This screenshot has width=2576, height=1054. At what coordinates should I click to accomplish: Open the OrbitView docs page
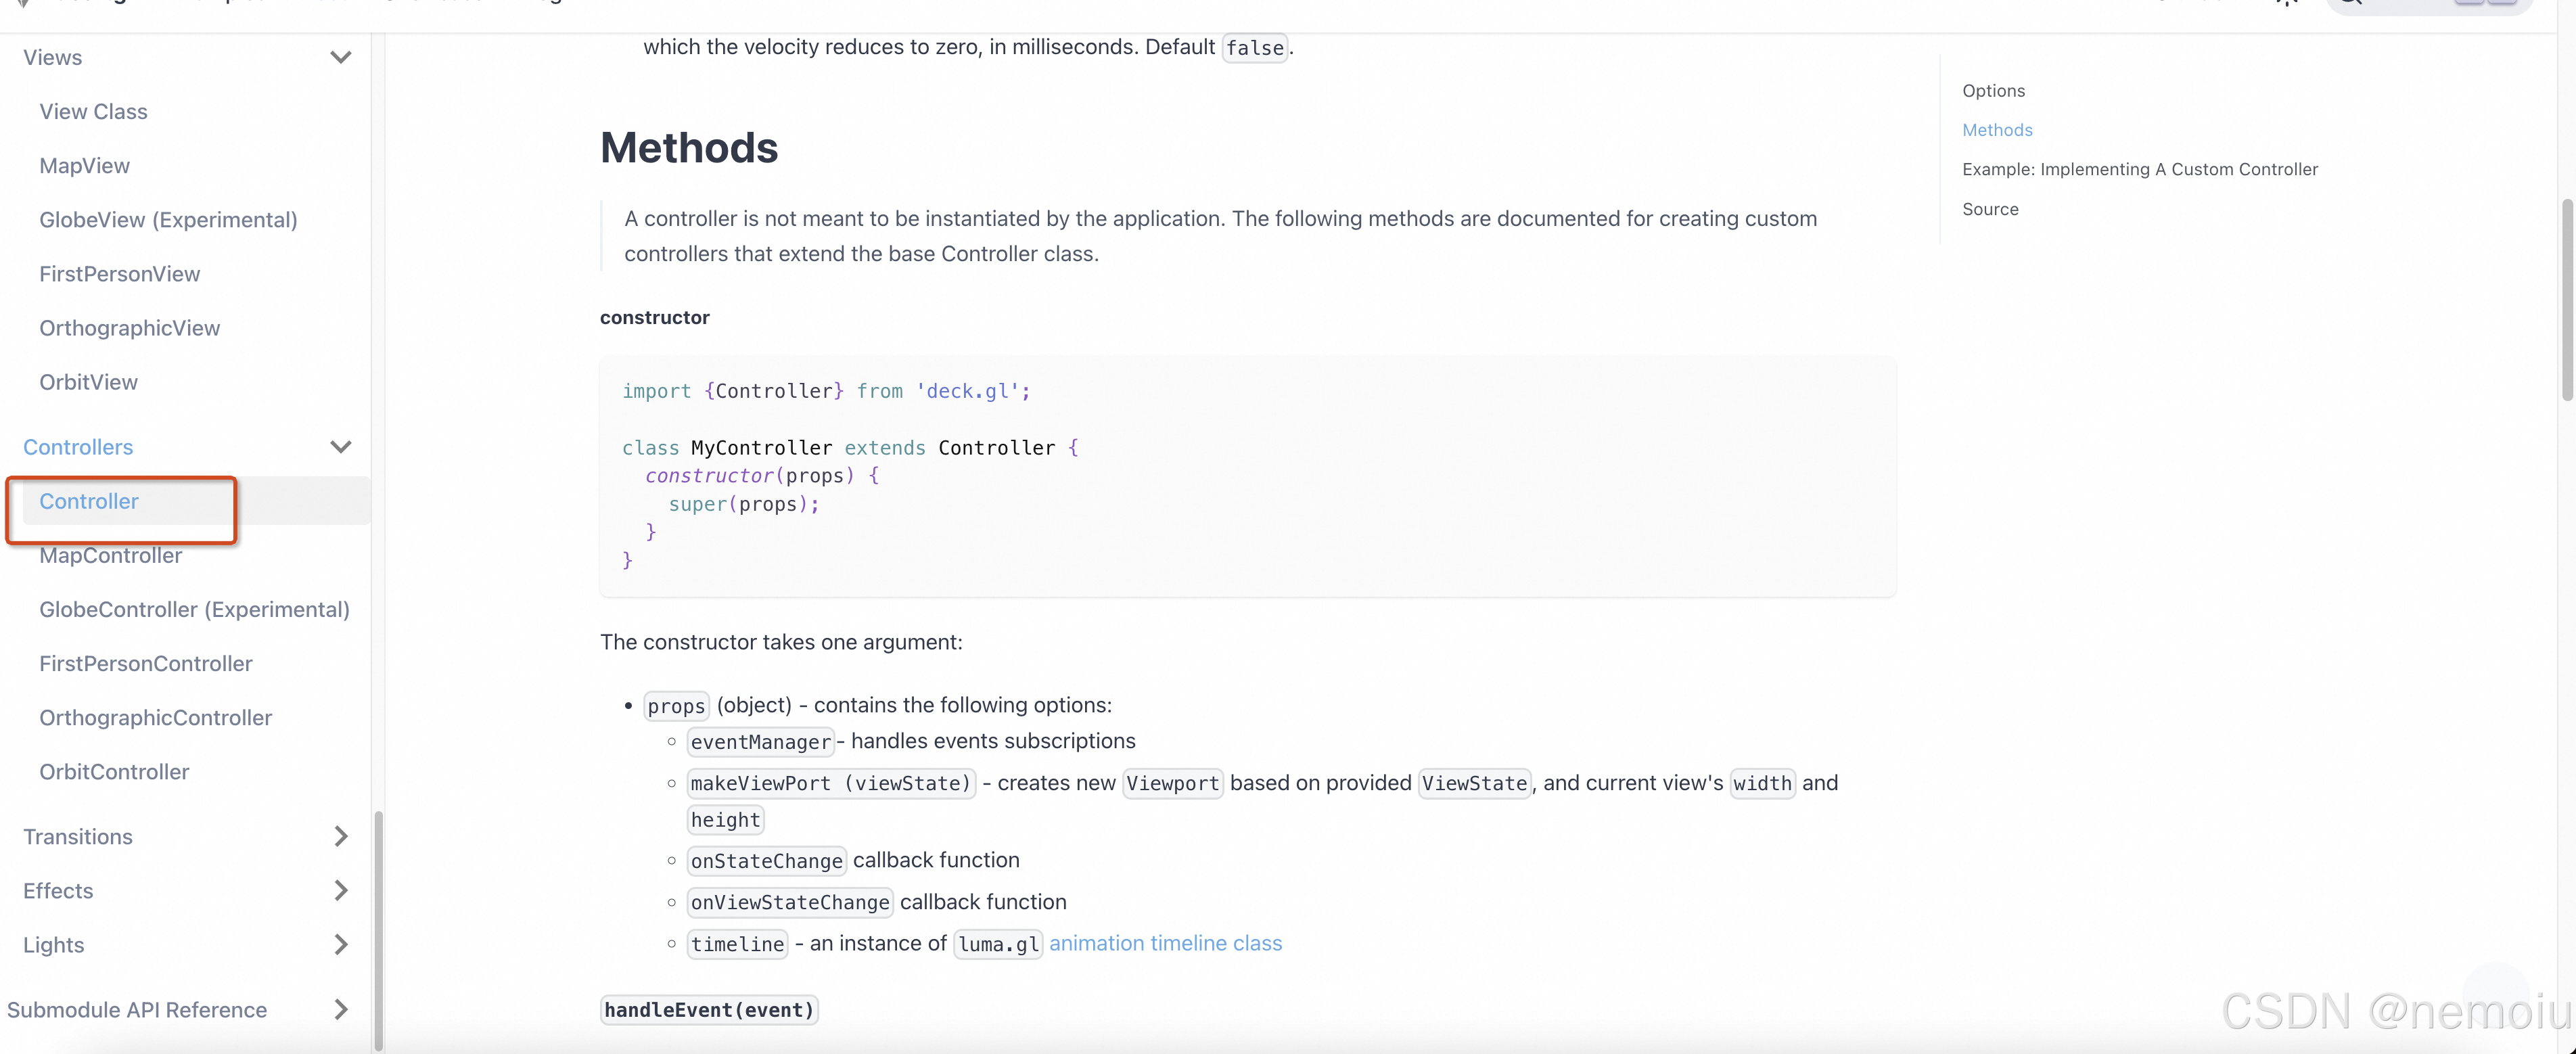pos(88,382)
